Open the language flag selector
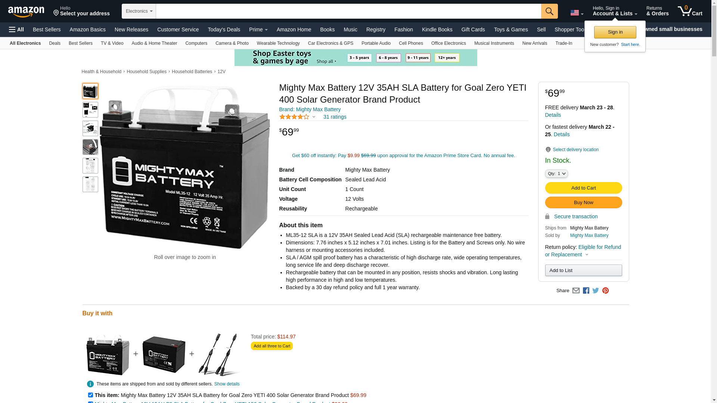This screenshot has width=717, height=403. tap(577, 13)
